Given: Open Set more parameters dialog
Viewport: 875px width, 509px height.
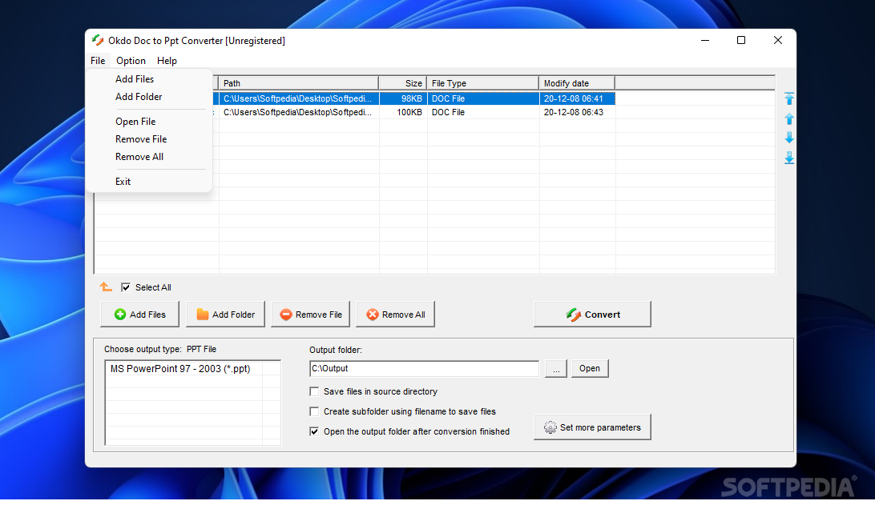Looking at the screenshot, I should tap(593, 427).
